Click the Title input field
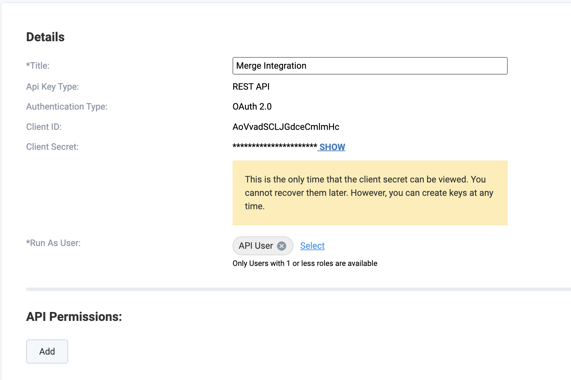The image size is (571, 380). pos(370,66)
